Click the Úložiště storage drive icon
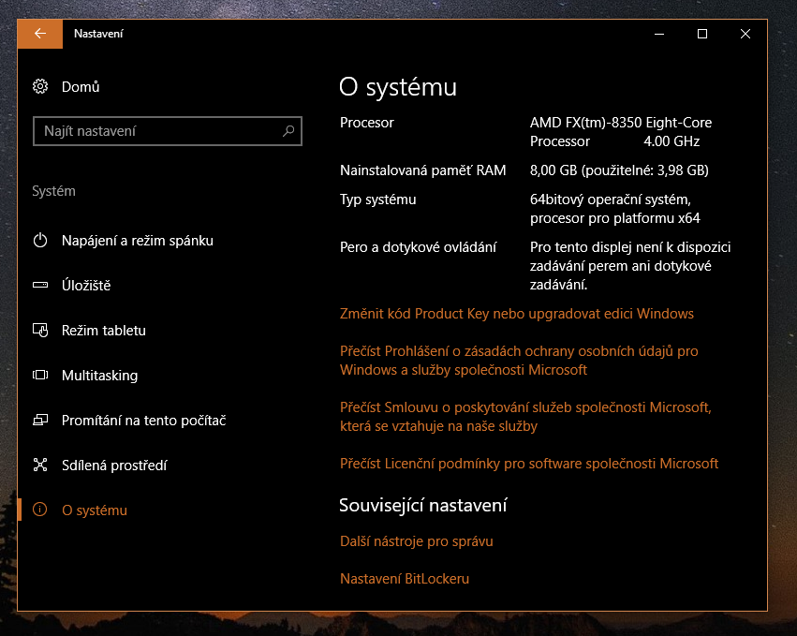 40,286
